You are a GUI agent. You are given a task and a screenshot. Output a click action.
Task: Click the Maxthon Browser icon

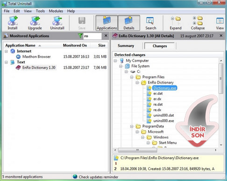[x=18, y=56]
